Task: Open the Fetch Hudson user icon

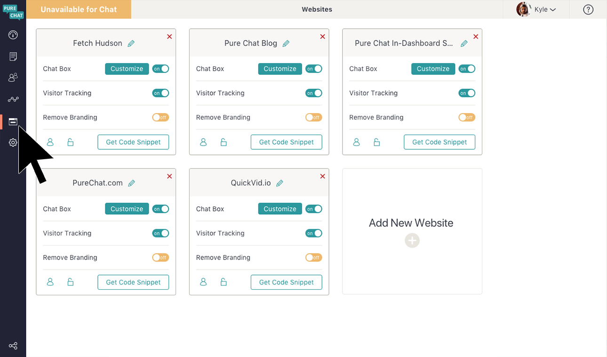Action: (x=50, y=142)
